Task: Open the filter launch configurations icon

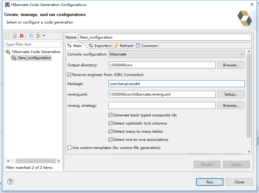Action: [x=38, y=36]
